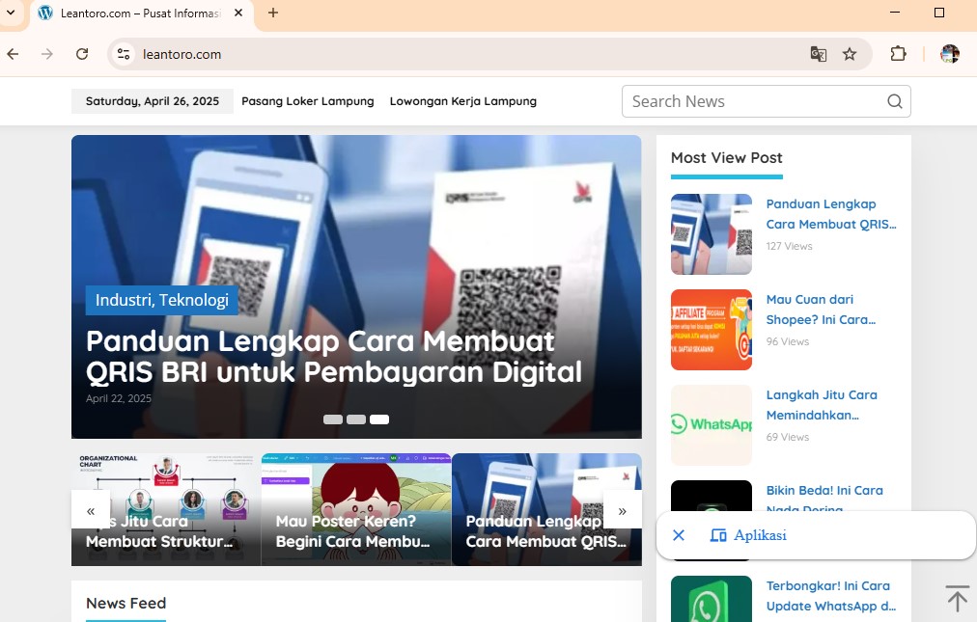Click the date Saturday, April 26, 2025
The width and height of the screenshot is (977, 622).
[153, 101]
